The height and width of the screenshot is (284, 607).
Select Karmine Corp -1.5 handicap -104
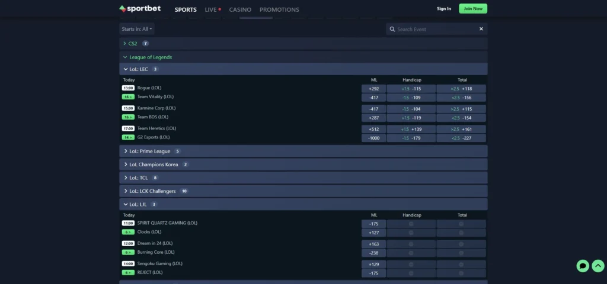411,109
